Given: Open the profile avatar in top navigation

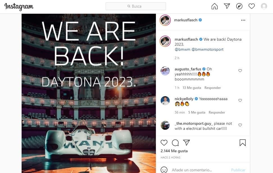Looking at the screenshot, I should [264, 6].
